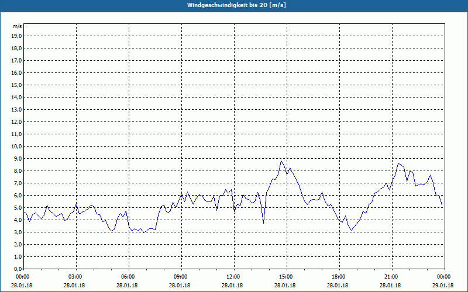This screenshot has width=468, height=292.
Task: Select the '12:00' time label
Action: click(233, 277)
